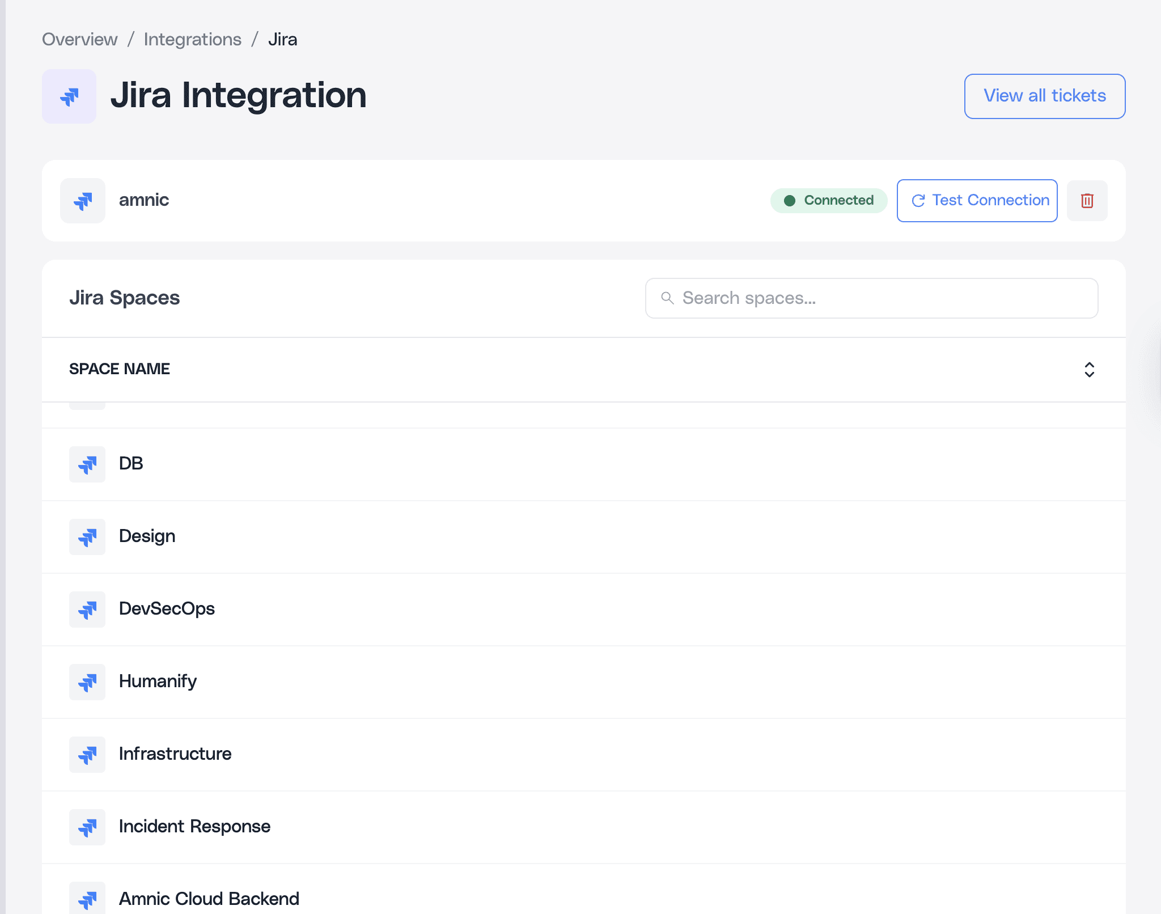1161x914 pixels.
Task: Navigate to Integrations breadcrumb link
Action: click(x=193, y=39)
